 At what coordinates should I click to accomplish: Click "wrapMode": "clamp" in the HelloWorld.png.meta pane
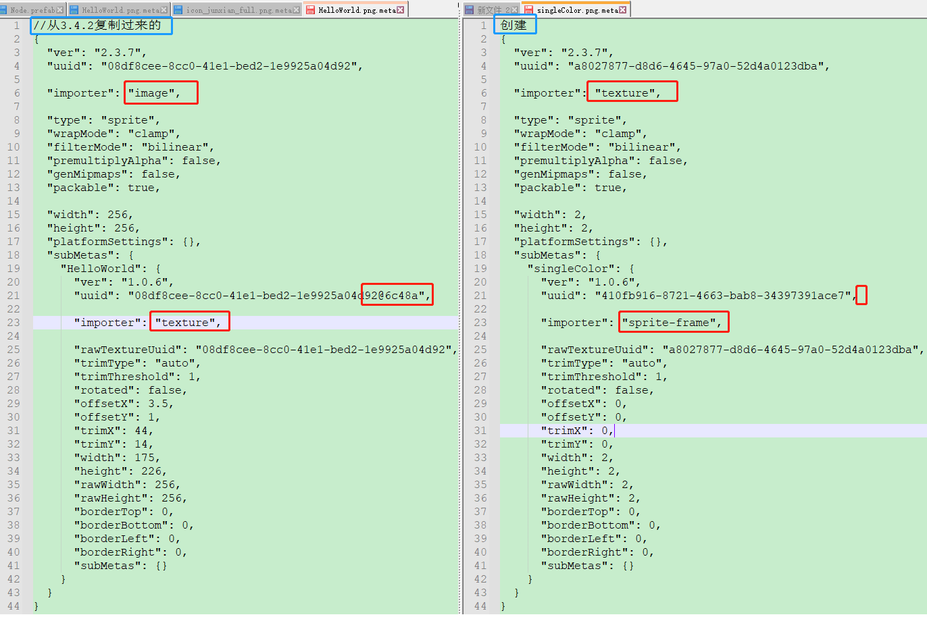coord(114,134)
